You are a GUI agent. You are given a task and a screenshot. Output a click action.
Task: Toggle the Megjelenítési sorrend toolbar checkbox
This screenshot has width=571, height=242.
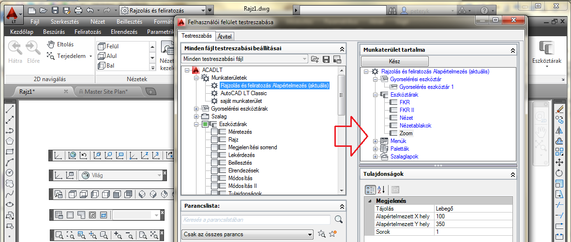coord(214,147)
